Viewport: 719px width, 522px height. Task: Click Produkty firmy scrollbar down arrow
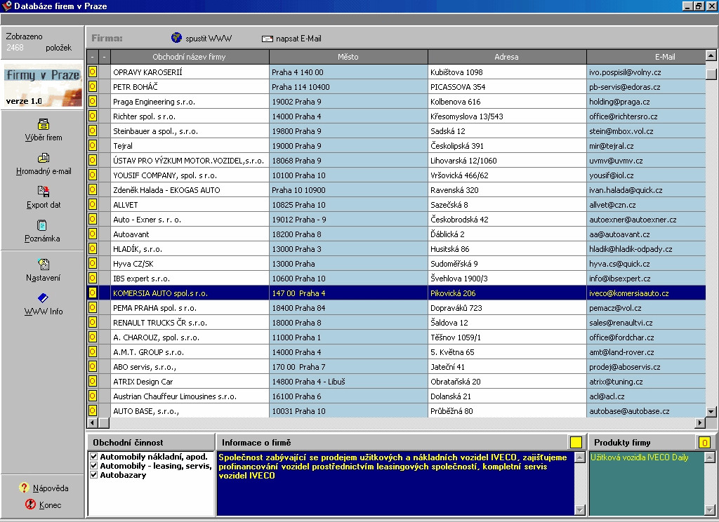click(x=710, y=509)
